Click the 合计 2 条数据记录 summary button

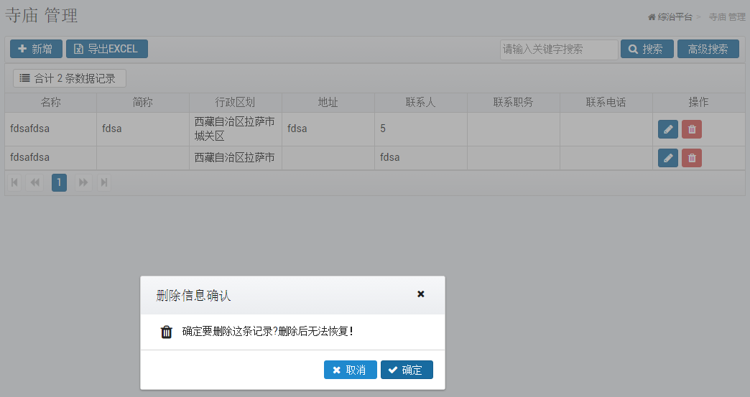pos(70,78)
